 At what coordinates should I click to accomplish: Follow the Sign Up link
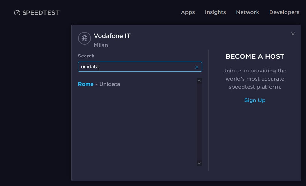tap(255, 100)
